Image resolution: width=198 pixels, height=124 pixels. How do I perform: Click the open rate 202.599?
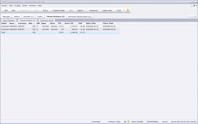point(46,26)
